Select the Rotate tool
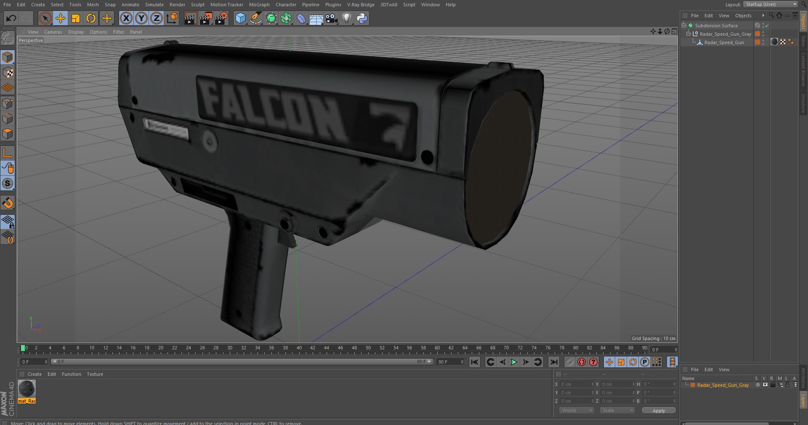 tap(91, 18)
